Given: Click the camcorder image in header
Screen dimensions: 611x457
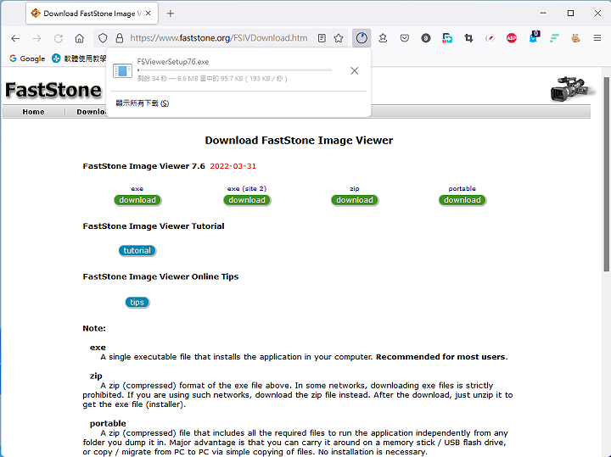Looking at the screenshot, I should (571, 89).
